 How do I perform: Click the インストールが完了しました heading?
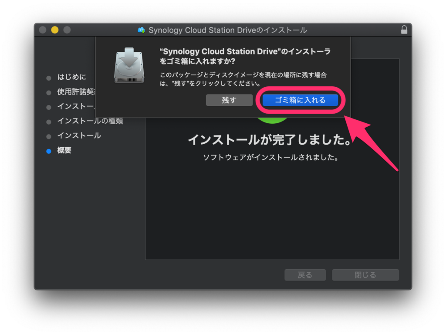(x=269, y=140)
